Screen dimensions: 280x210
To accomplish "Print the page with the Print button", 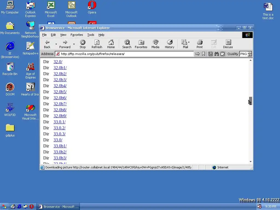I will click(200, 44).
